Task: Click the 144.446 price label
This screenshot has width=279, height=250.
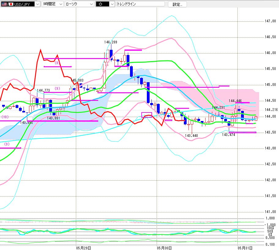Action: pyautogui.click(x=235, y=101)
